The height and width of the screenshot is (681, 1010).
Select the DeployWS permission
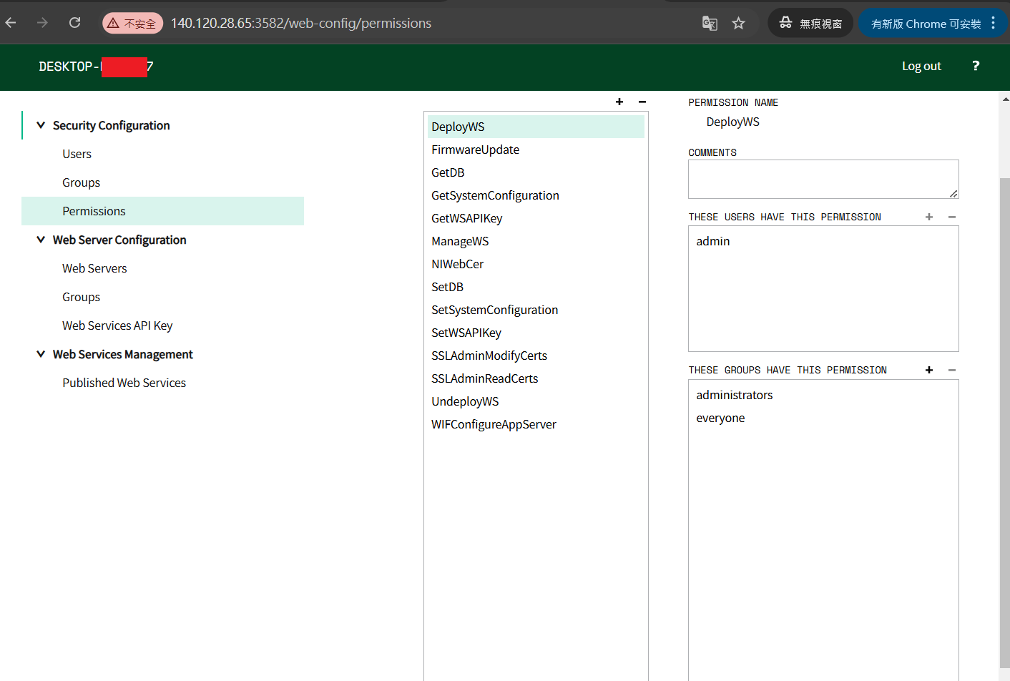(536, 127)
